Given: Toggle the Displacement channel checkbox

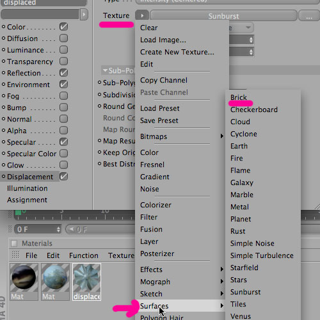Looking at the screenshot, I should click(63, 177).
